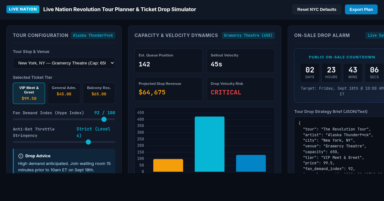Click the blue bar in the chart
The height and width of the screenshot is (201, 384).
(x=251, y=163)
